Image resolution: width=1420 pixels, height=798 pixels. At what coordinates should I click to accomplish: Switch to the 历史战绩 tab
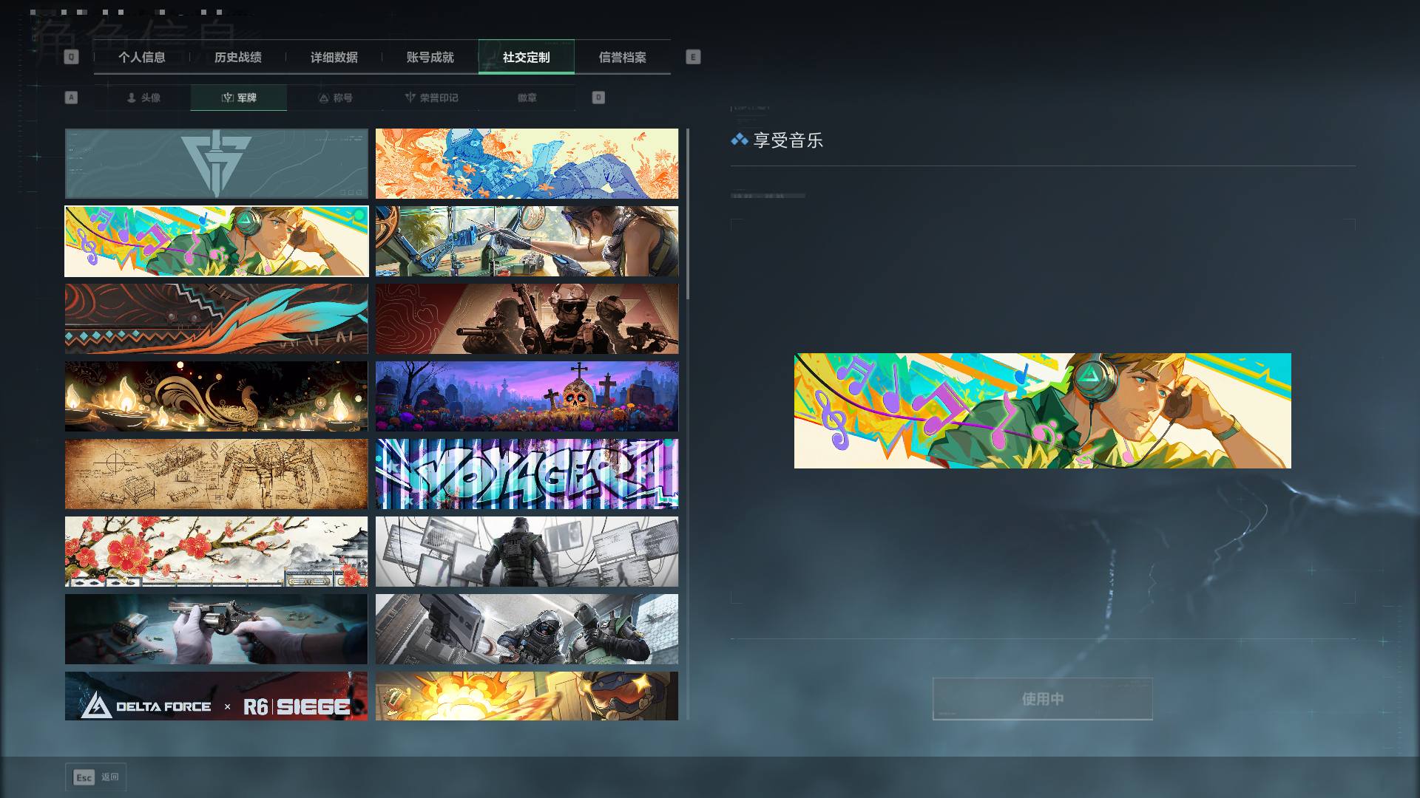point(238,57)
